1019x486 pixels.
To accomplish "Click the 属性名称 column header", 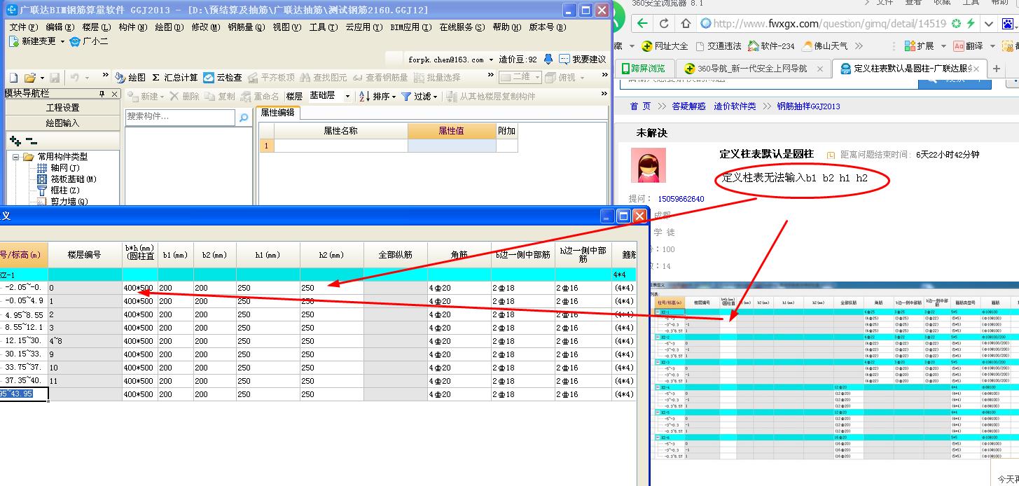I will click(341, 131).
